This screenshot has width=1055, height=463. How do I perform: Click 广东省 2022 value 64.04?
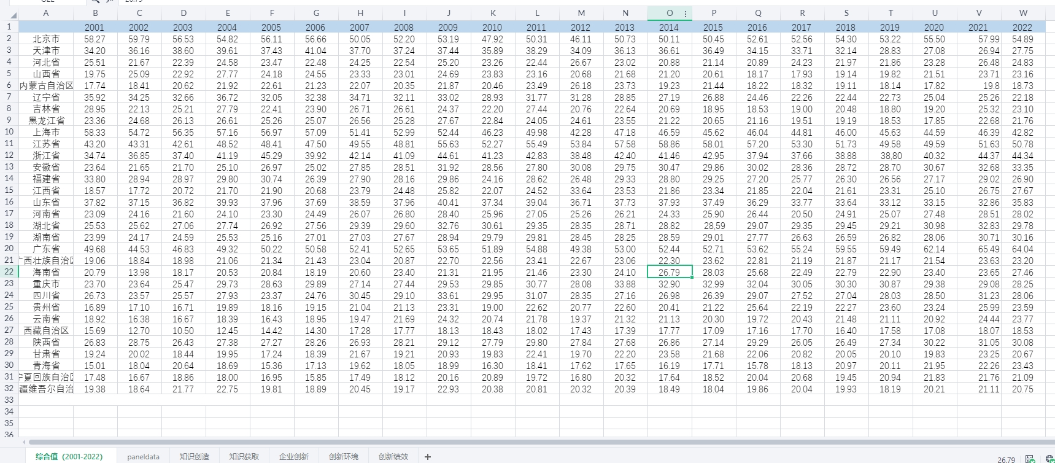coord(1023,249)
